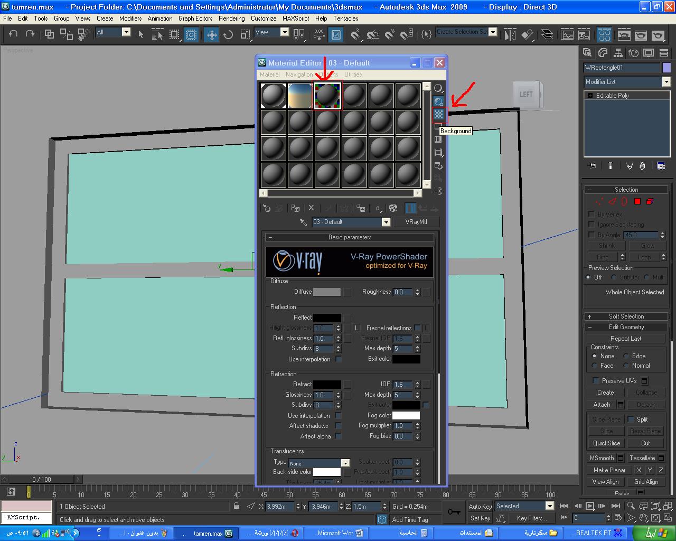Click Get Material icon
676x541 pixels.
pyautogui.click(x=267, y=208)
